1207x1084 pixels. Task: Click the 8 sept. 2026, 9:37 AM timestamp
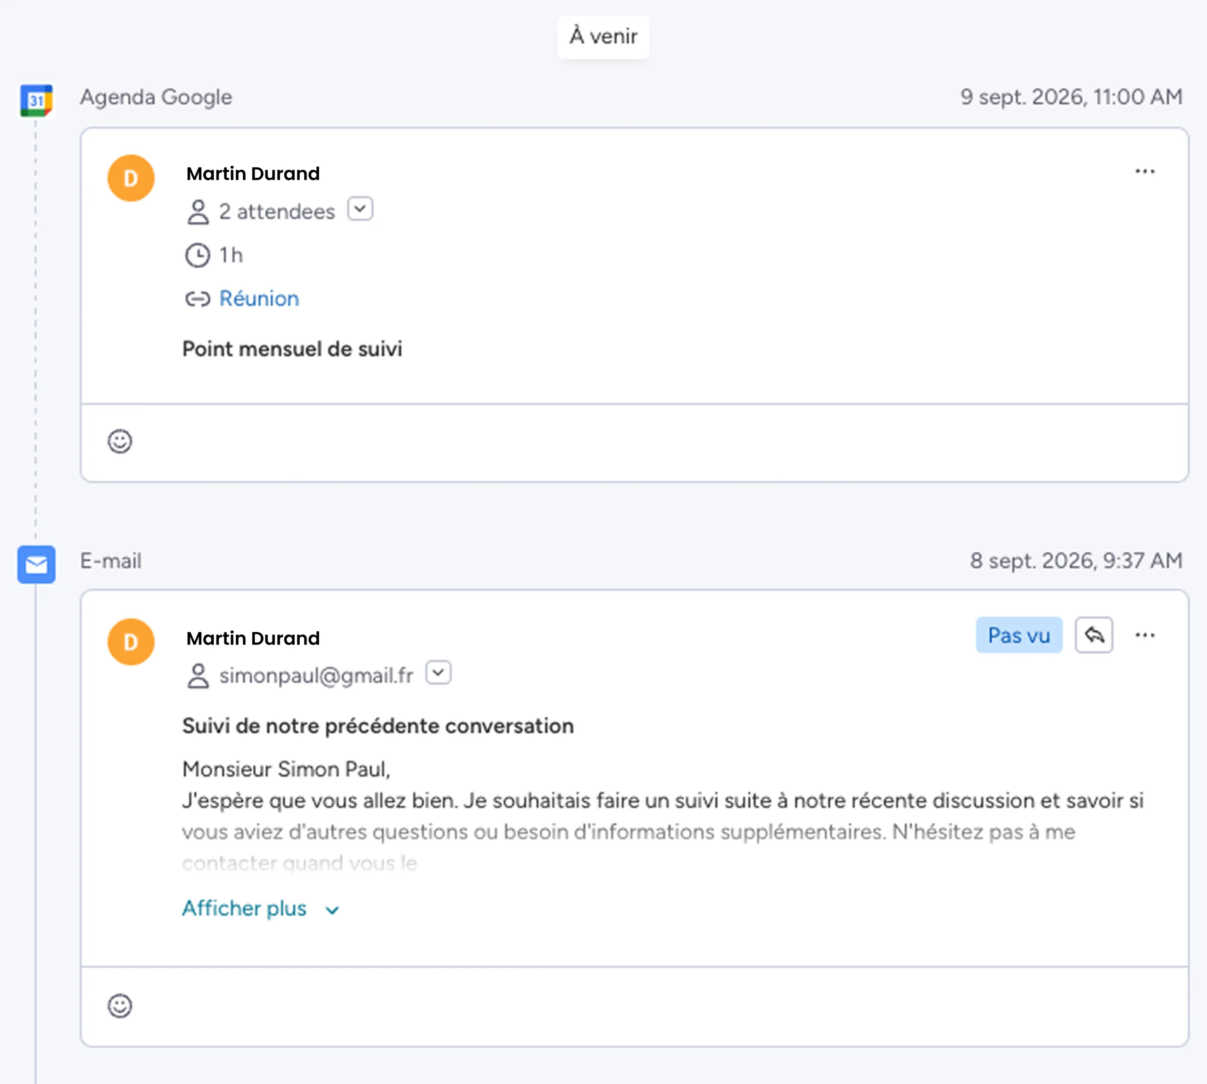click(1076, 561)
